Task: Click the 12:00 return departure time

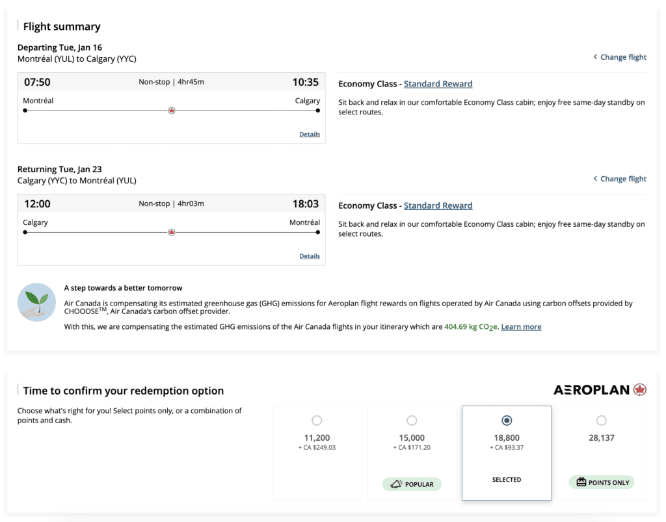Action: pyautogui.click(x=37, y=203)
